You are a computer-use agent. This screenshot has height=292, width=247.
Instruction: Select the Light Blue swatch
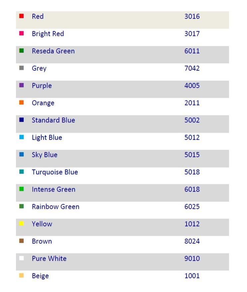coord(22,137)
